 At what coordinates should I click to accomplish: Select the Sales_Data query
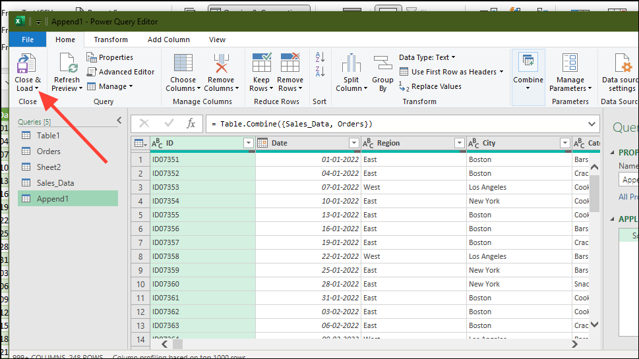pyautogui.click(x=55, y=182)
